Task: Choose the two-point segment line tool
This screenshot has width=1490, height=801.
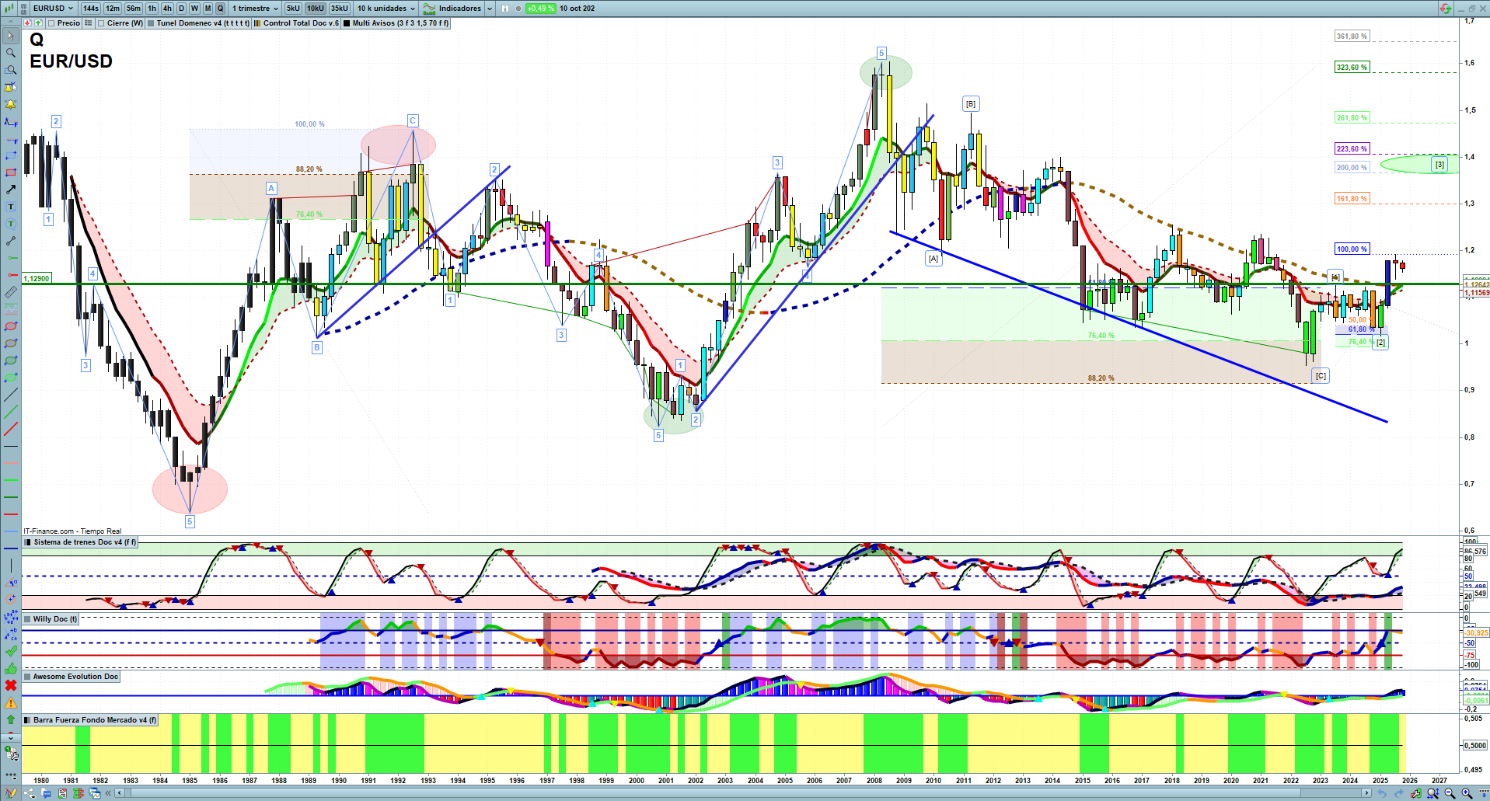Action: (11, 241)
